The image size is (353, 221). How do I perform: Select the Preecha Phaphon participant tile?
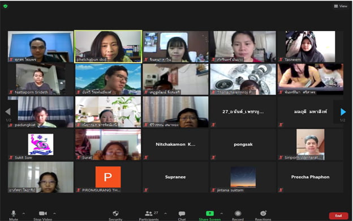pos(310,177)
